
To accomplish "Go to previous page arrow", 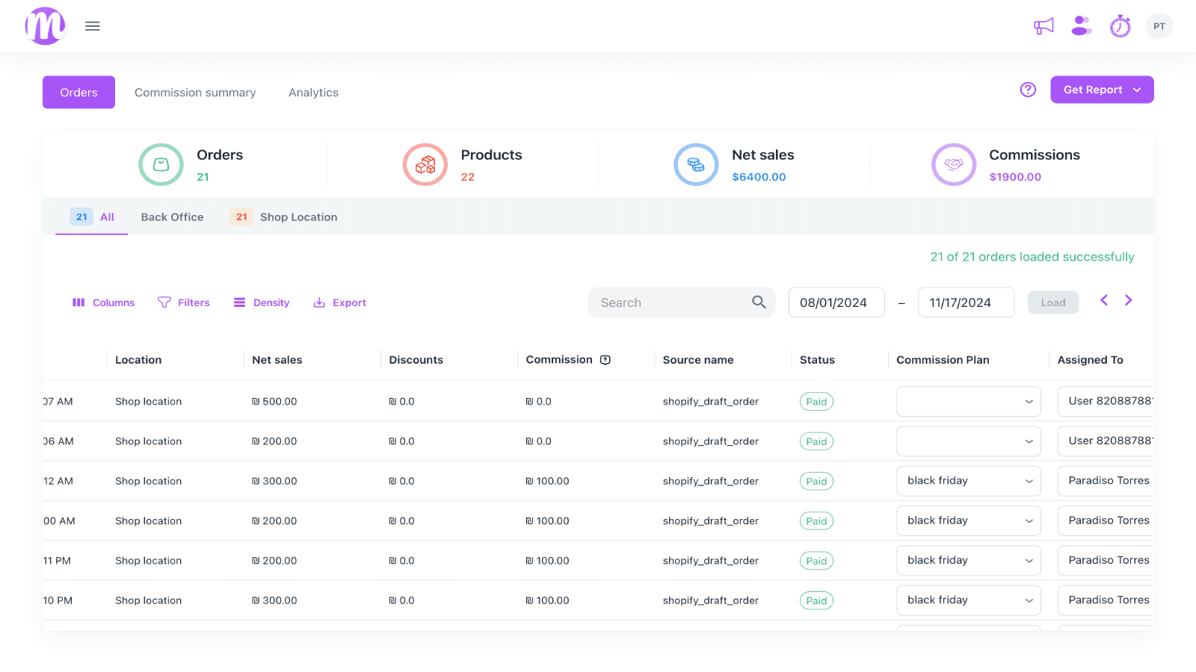I will (x=1104, y=300).
